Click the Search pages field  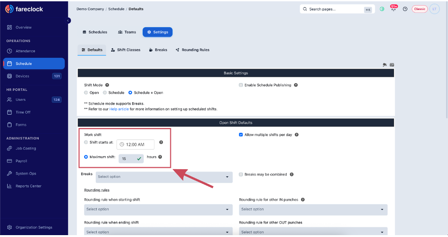click(337, 9)
